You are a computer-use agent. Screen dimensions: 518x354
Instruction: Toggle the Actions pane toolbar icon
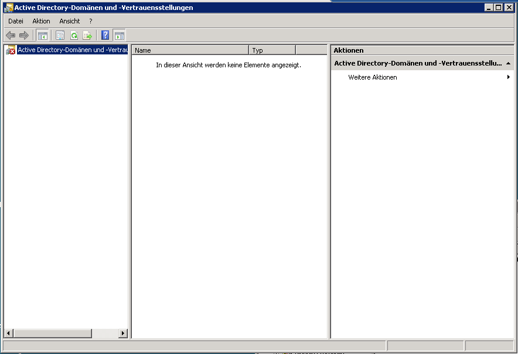tap(120, 35)
